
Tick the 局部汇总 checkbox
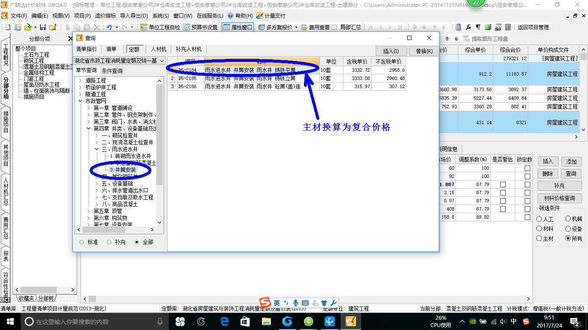tap(334, 27)
